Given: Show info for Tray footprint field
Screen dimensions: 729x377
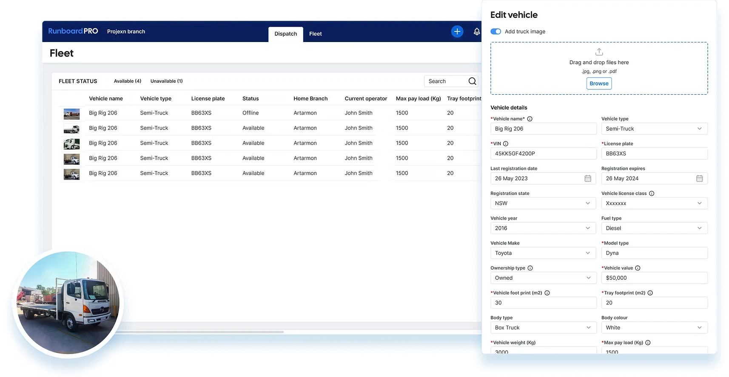Looking at the screenshot, I should [x=650, y=293].
